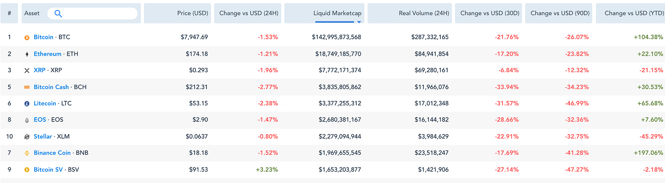Select Bitcoin 30D change -21.76%
Image resolution: width=665 pixels, height=183 pixels.
coord(507,37)
